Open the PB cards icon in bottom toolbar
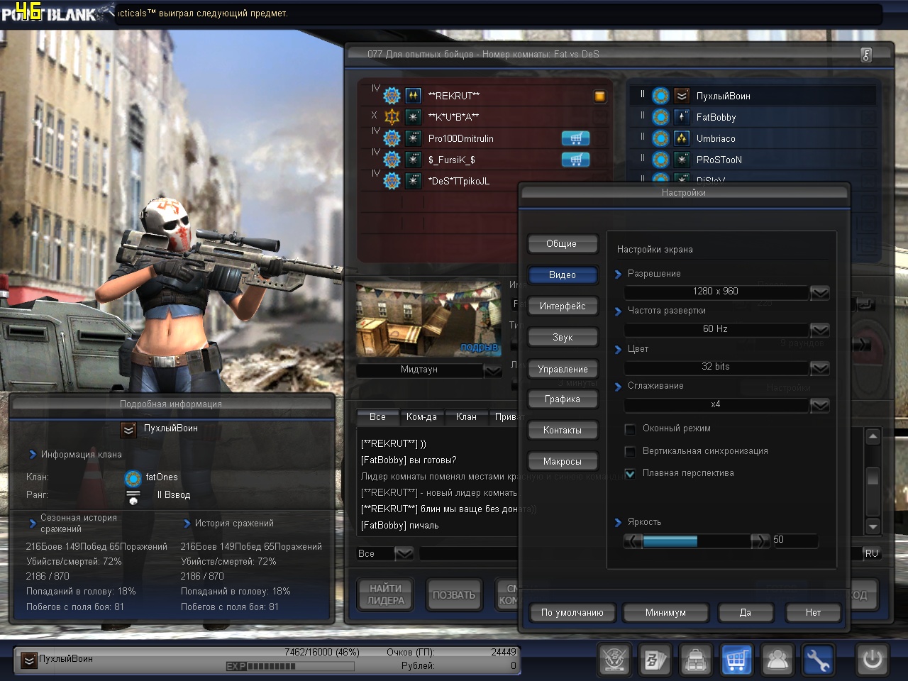Image resolution: width=908 pixels, height=681 pixels. (655, 660)
